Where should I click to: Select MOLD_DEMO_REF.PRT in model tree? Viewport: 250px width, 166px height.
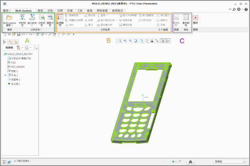(x=20, y=54)
